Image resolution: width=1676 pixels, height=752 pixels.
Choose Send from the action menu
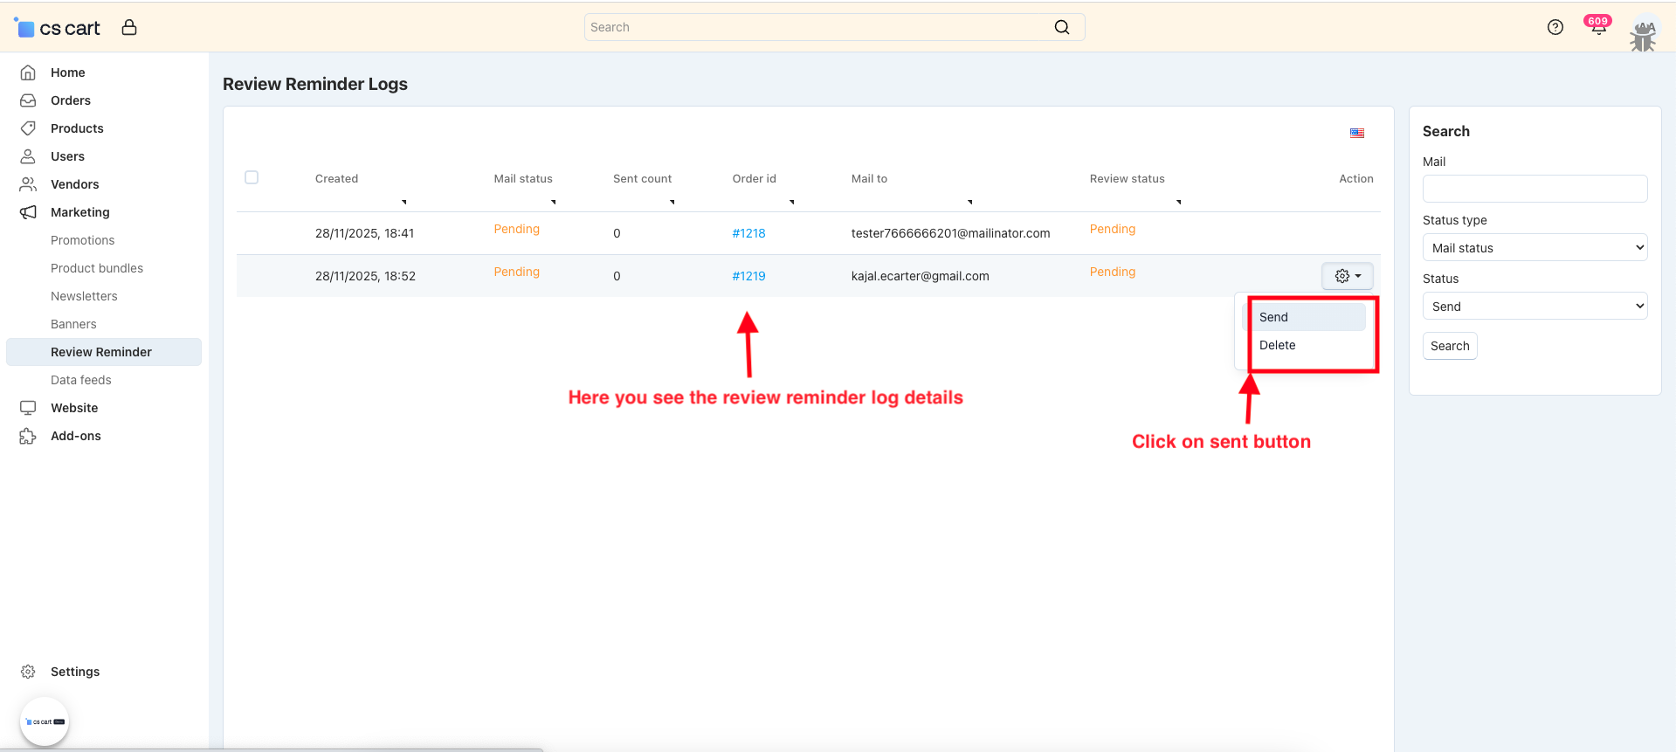click(x=1273, y=317)
